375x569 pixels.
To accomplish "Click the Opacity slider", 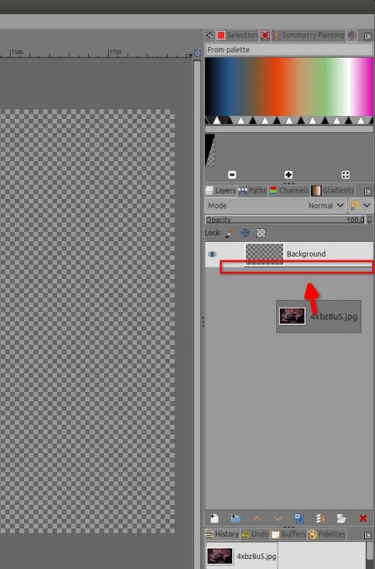I will tap(286, 220).
